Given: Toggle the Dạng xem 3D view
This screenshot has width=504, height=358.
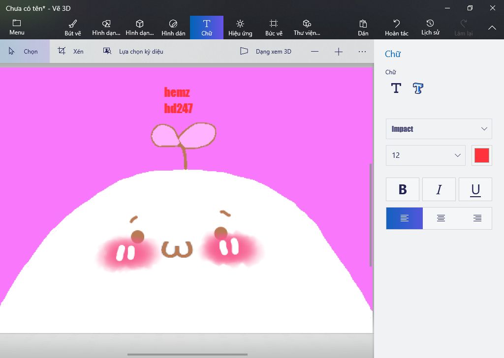Looking at the screenshot, I should tap(266, 51).
